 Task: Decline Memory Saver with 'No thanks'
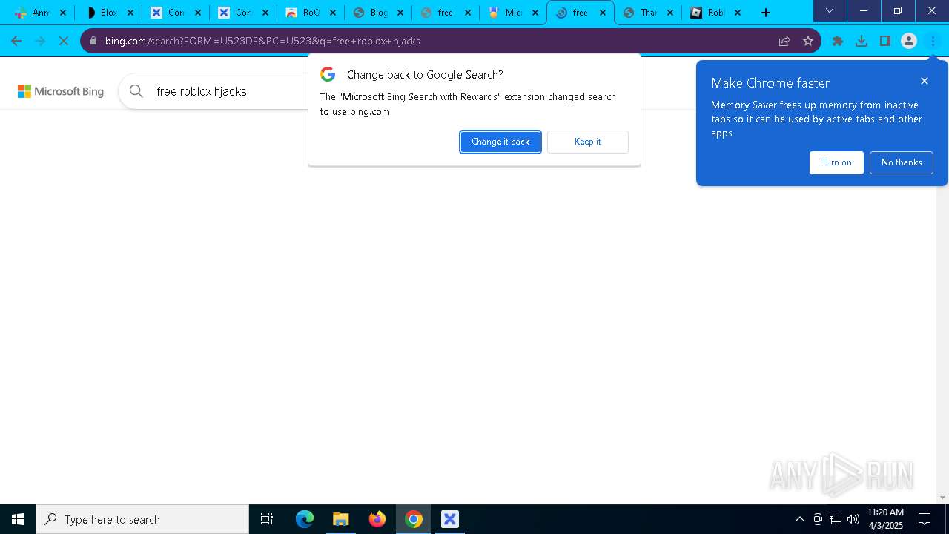[902, 162]
